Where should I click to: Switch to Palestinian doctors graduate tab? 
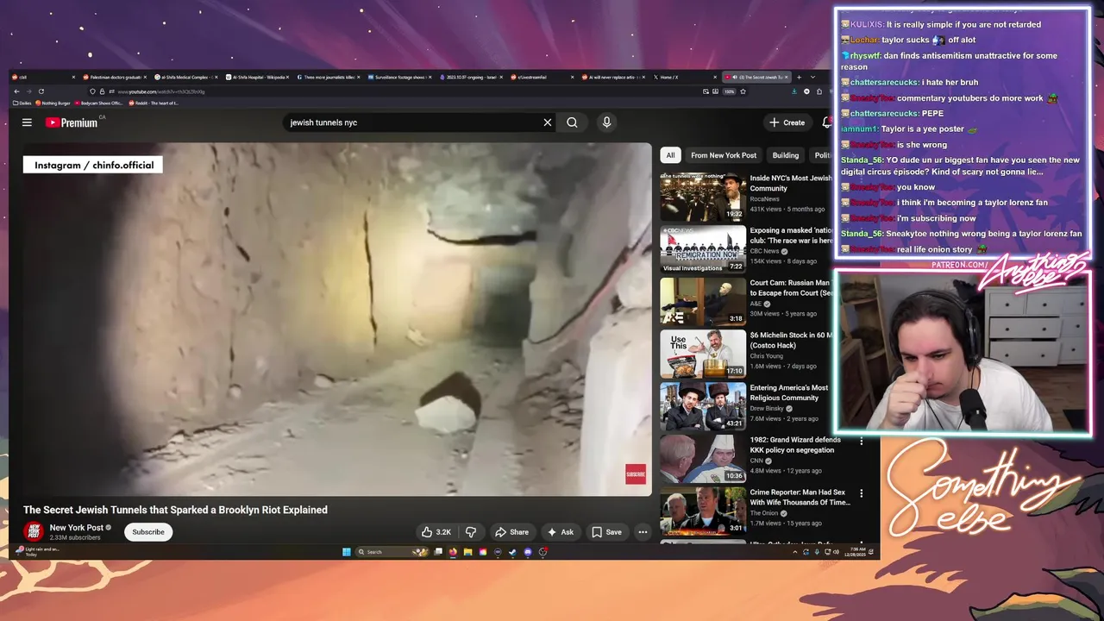tap(116, 77)
